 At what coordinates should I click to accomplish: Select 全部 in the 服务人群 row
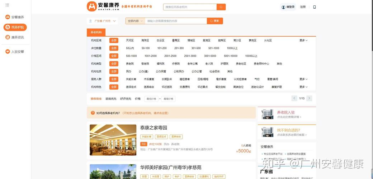(114, 79)
